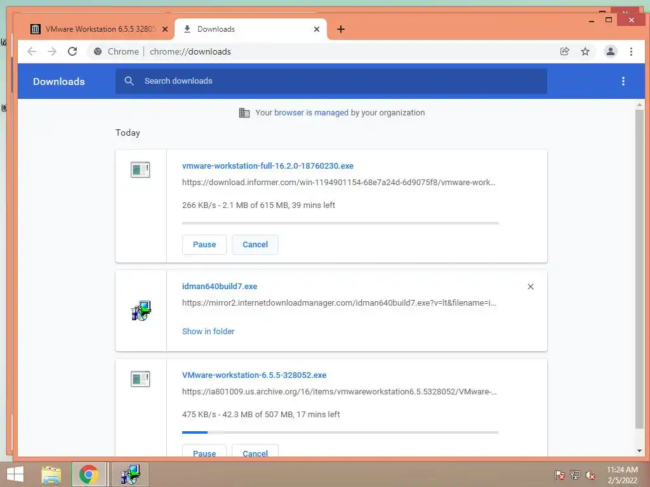Click the internetdownloadmanager.com source URL

[x=339, y=302]
